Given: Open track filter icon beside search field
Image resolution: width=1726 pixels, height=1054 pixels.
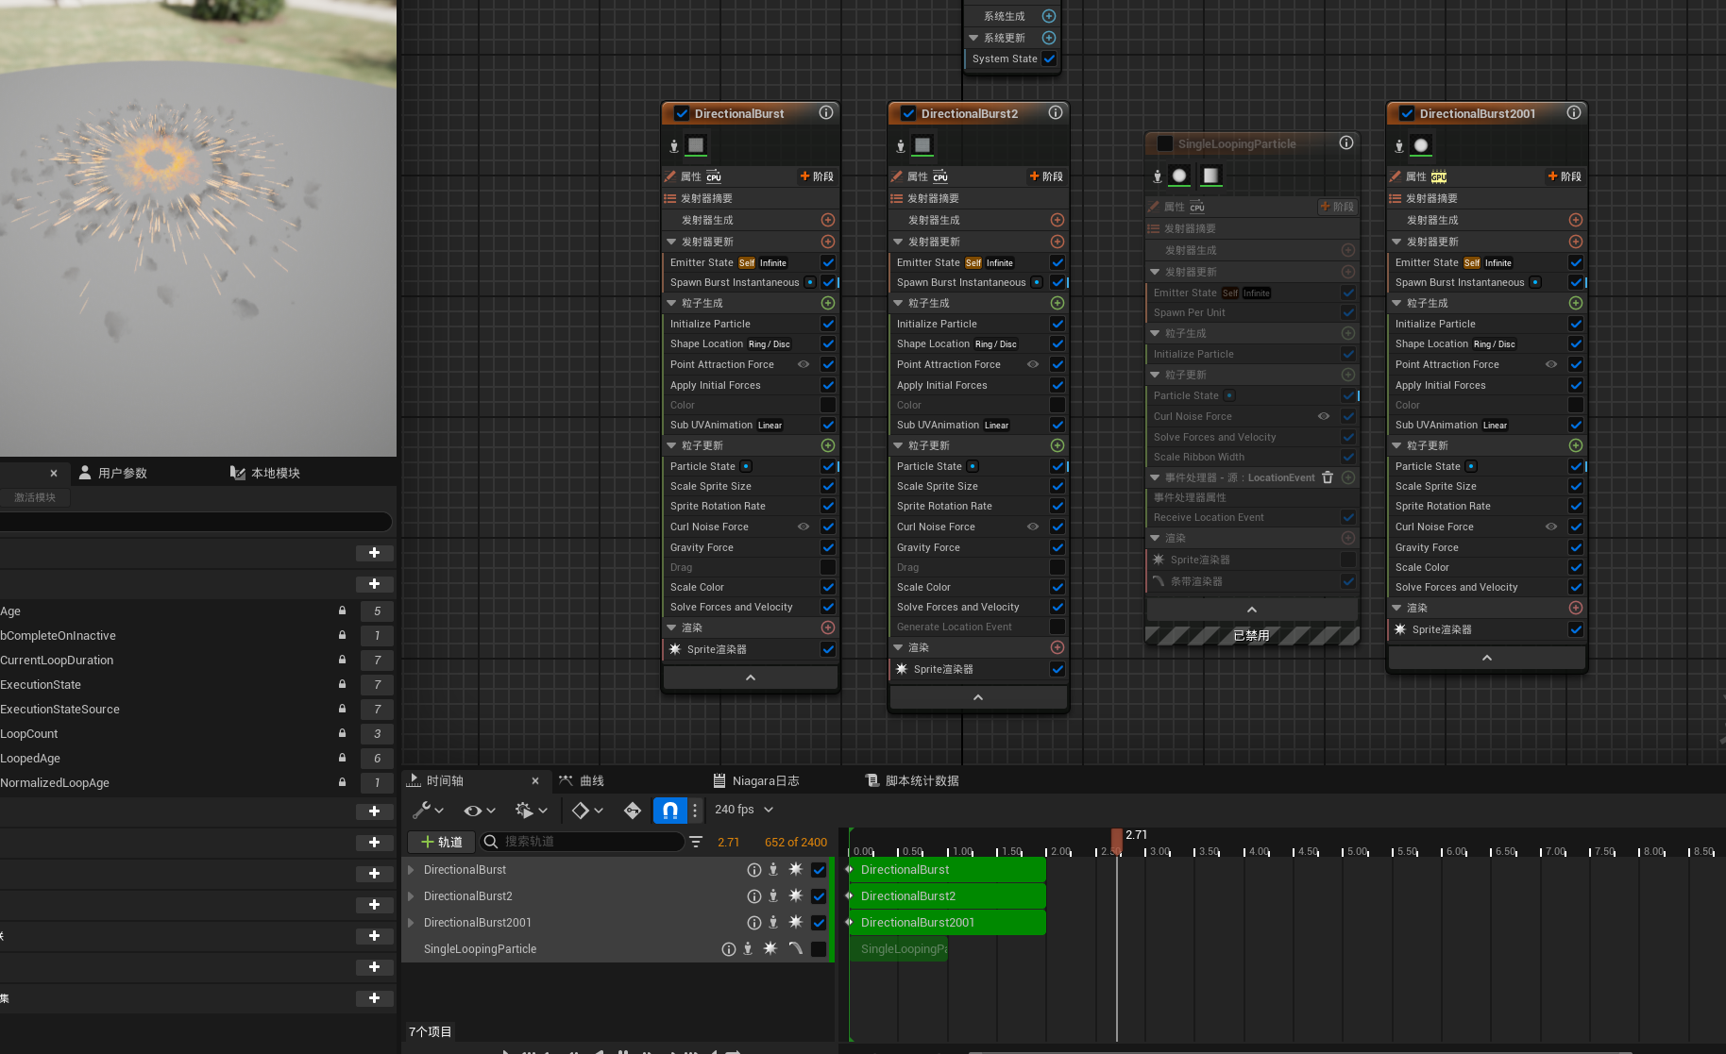Looking at the screenshot, I should coord(696,842).
